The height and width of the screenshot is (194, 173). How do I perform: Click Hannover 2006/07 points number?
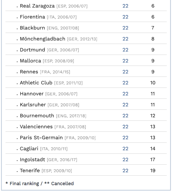(x=125, y=94)
